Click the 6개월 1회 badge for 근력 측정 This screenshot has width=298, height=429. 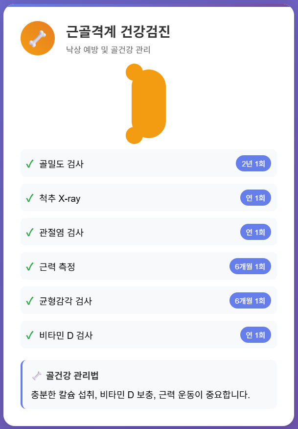(x=250, y=266)
